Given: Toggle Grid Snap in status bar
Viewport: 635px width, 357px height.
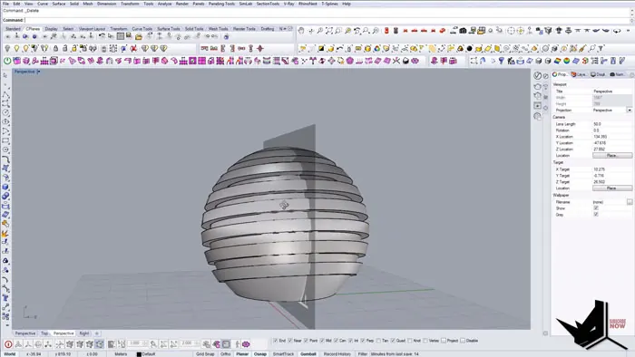Looking at the screenshot, I should pyautogui.click(x=205, y=353).
